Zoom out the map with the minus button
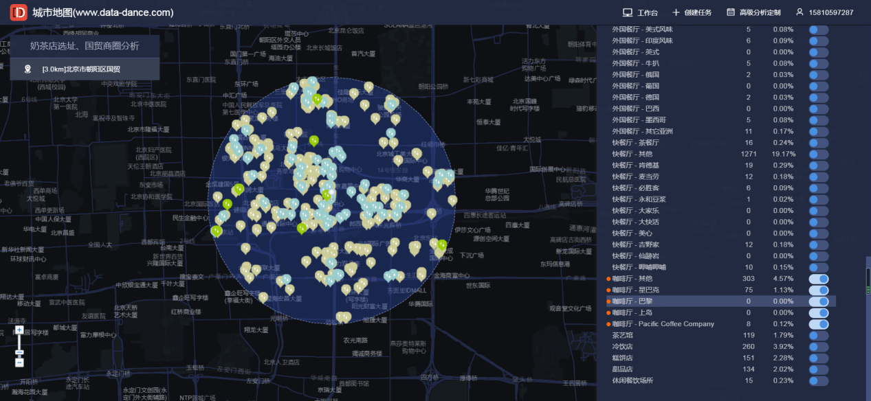This screenshot has height=401, width=871. (19, 362)
